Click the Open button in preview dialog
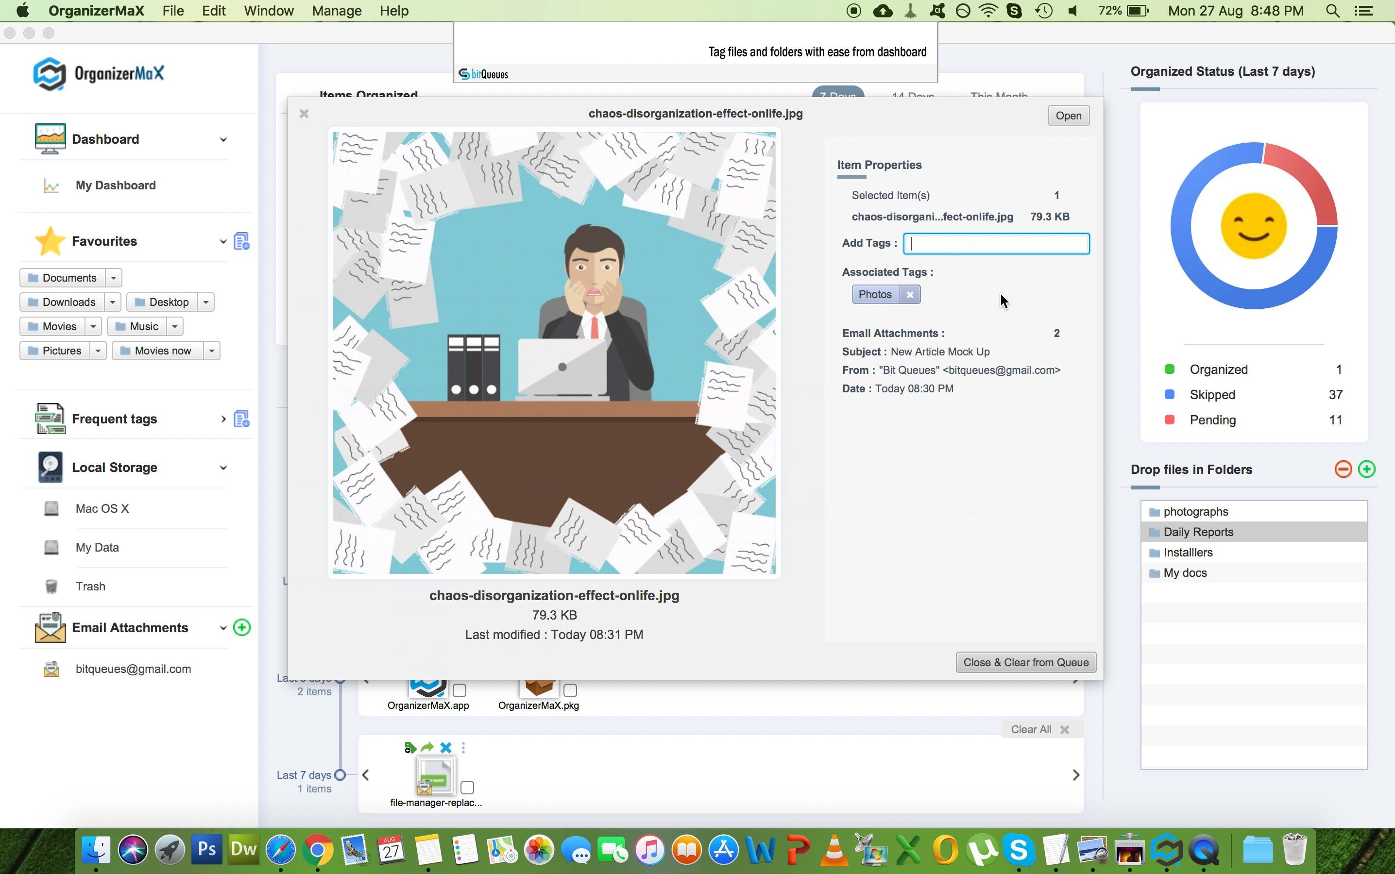1395x874 pixels. [x=1069, y=116]
